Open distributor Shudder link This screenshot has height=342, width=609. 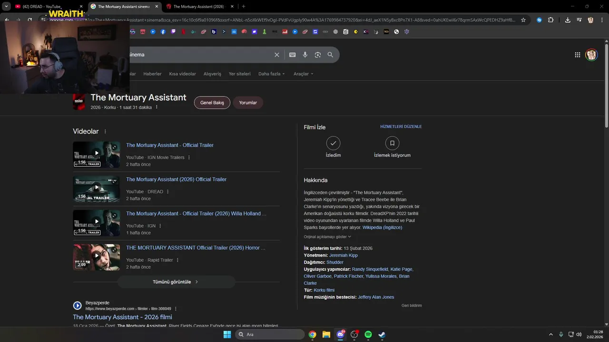pos(335,262)
